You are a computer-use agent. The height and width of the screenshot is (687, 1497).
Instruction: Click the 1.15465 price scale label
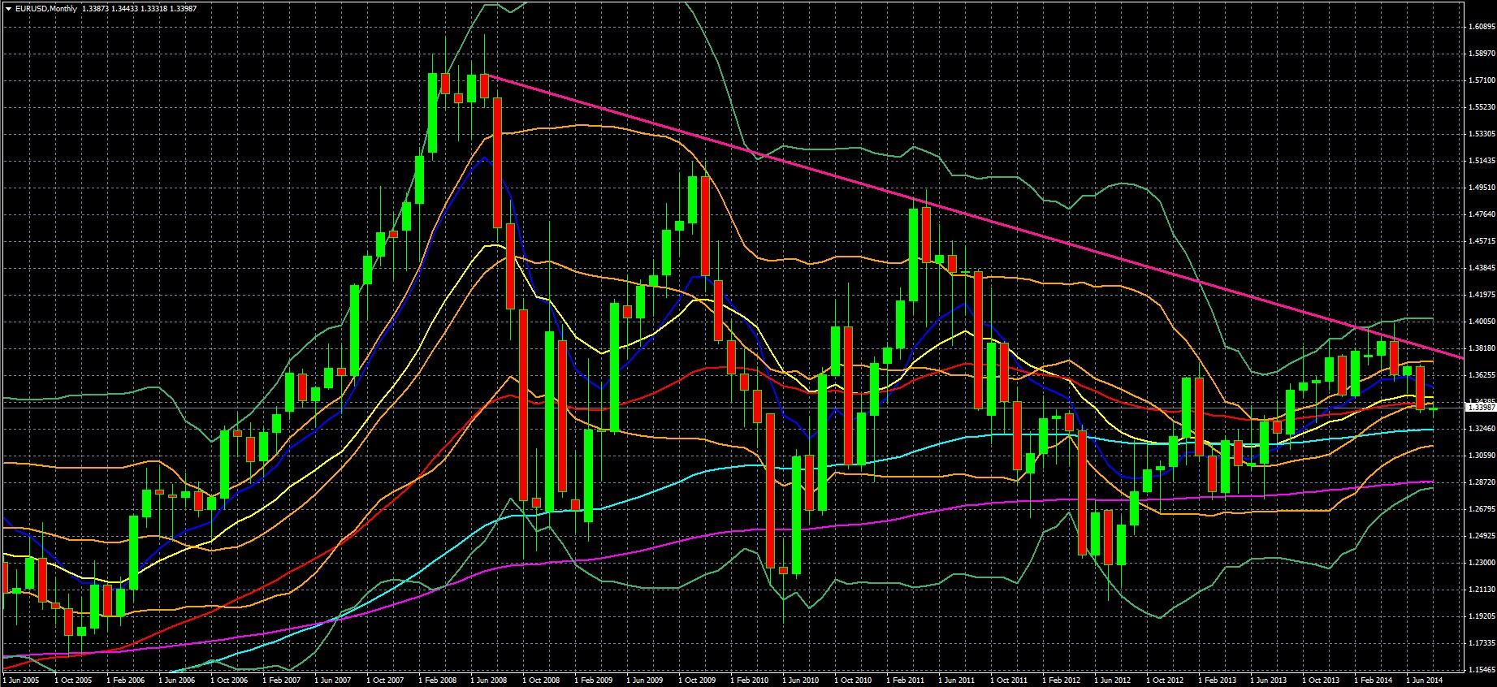click(1482, 670)
